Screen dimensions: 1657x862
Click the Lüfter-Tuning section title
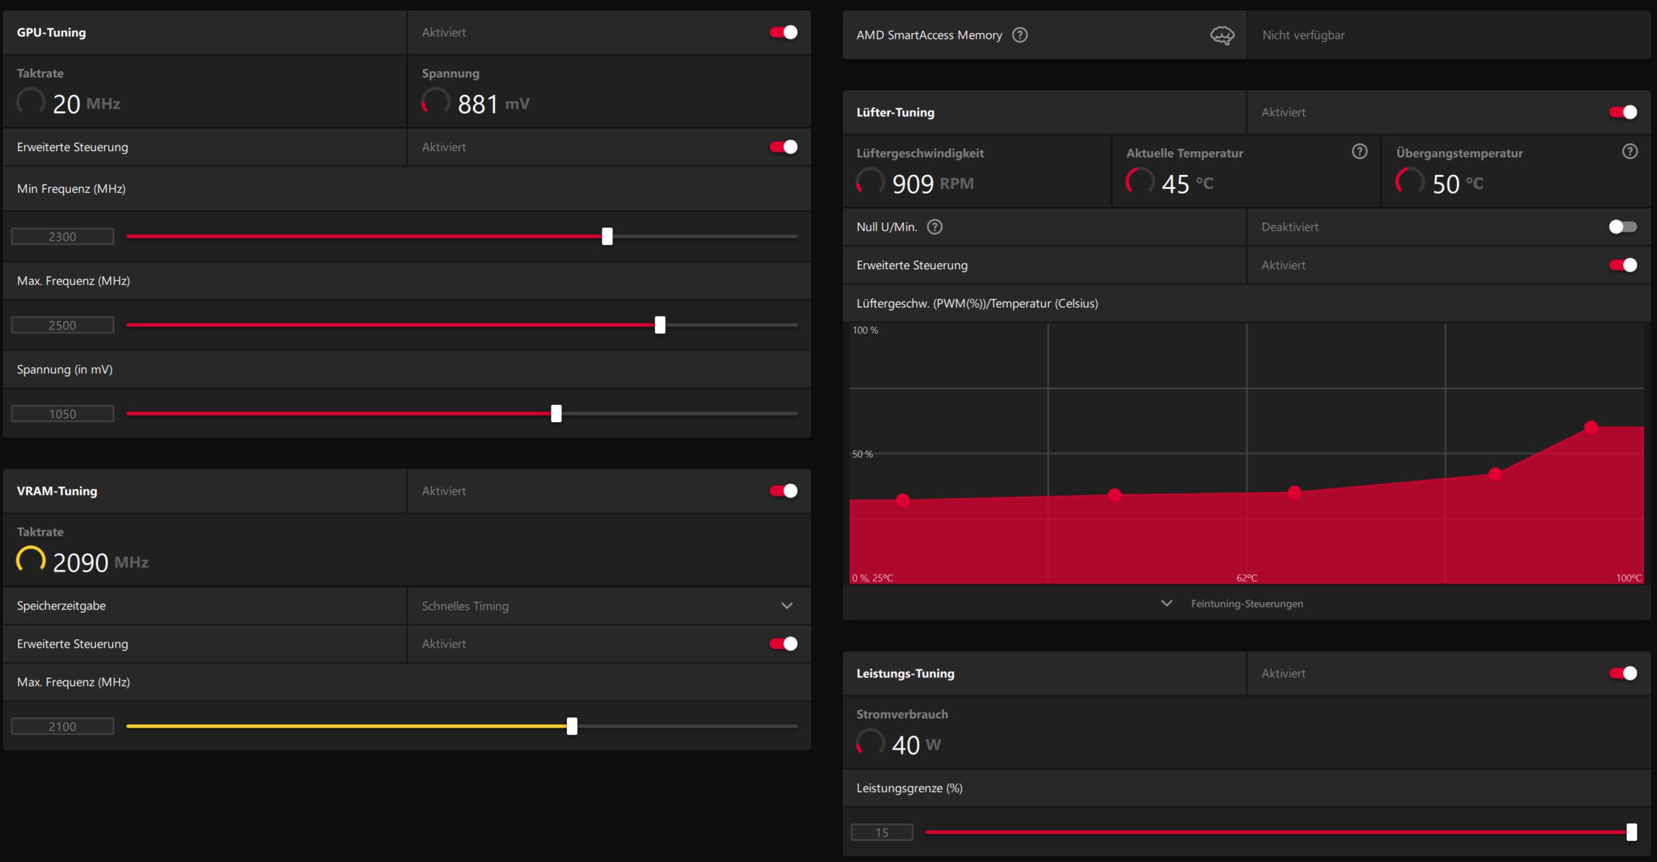tap(895, 112)
